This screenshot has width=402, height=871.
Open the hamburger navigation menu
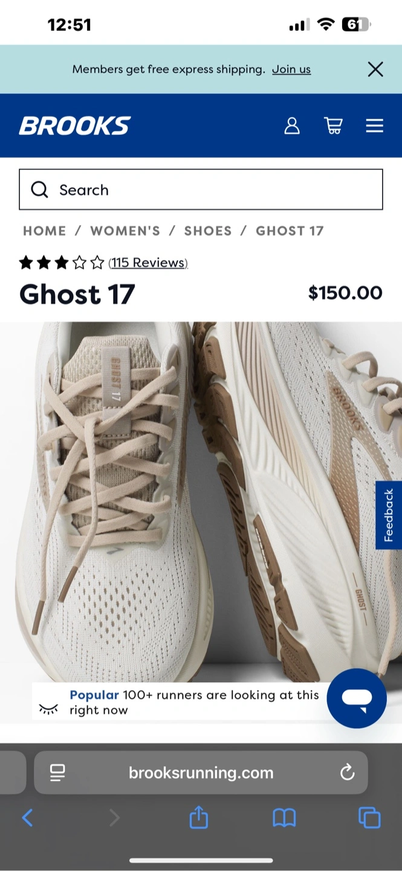coord(375,126)
